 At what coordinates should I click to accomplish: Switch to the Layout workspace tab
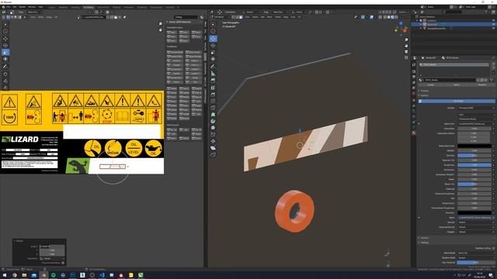click(52, 7)
